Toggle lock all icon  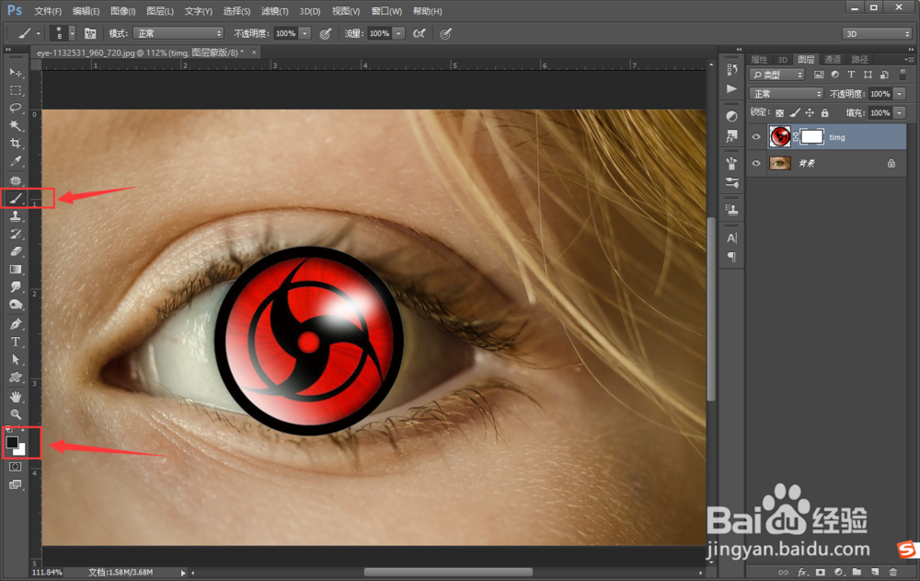825,112
